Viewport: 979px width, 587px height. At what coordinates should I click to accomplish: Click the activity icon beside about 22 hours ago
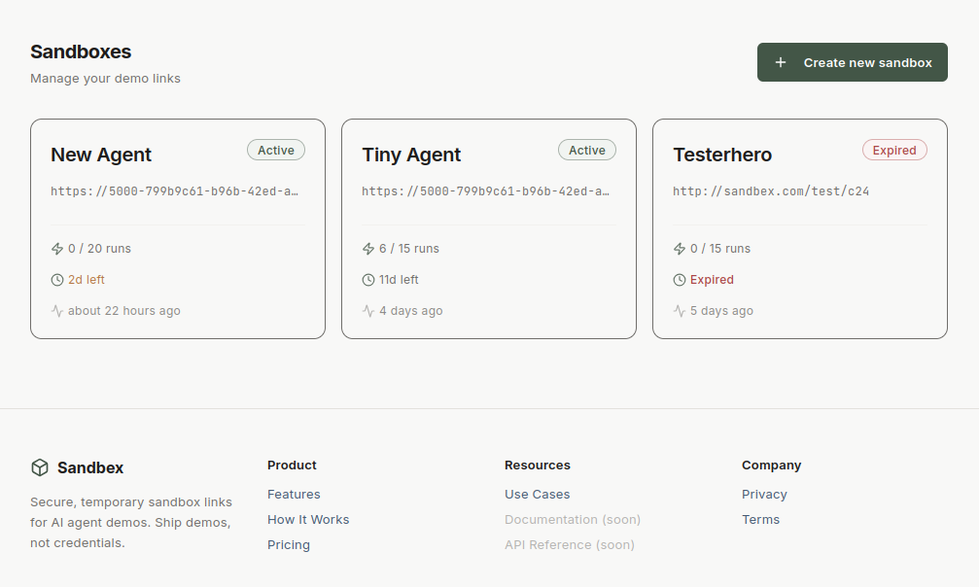(57, 311)
